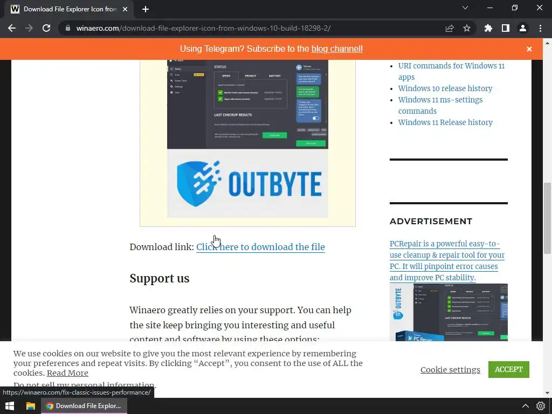The height and width of the screenshot is (414, 552).
Task: Expand the tab search chevron
Action: click(x=465, y=8)
